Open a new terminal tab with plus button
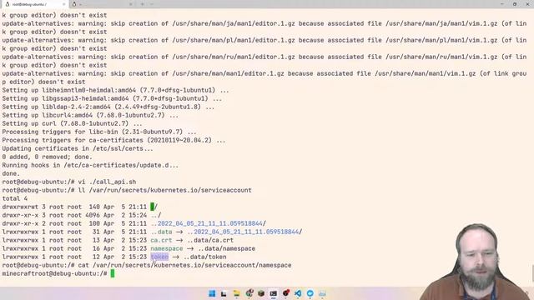The width and height of the screenshot is (534, 300). pyautogui.click(x=143, y=4)
